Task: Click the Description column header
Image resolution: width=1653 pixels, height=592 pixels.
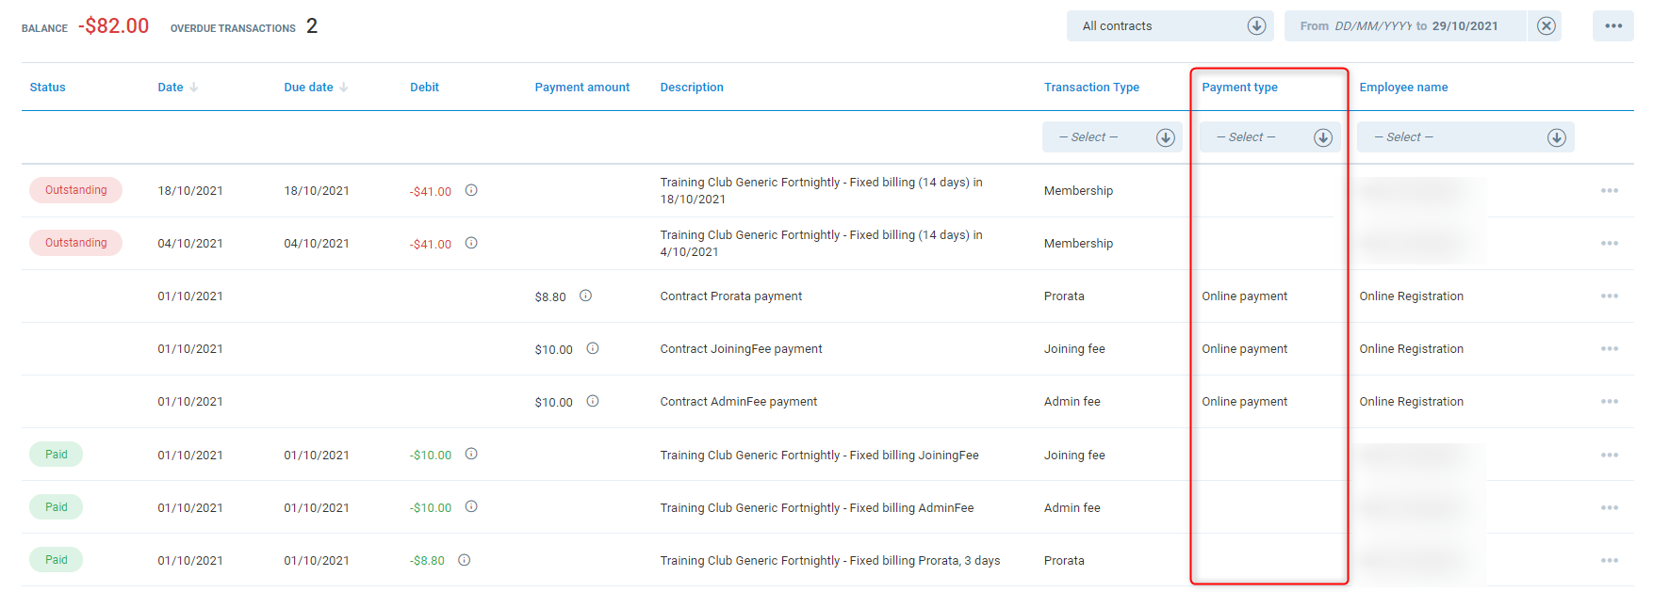Action: 692,88
